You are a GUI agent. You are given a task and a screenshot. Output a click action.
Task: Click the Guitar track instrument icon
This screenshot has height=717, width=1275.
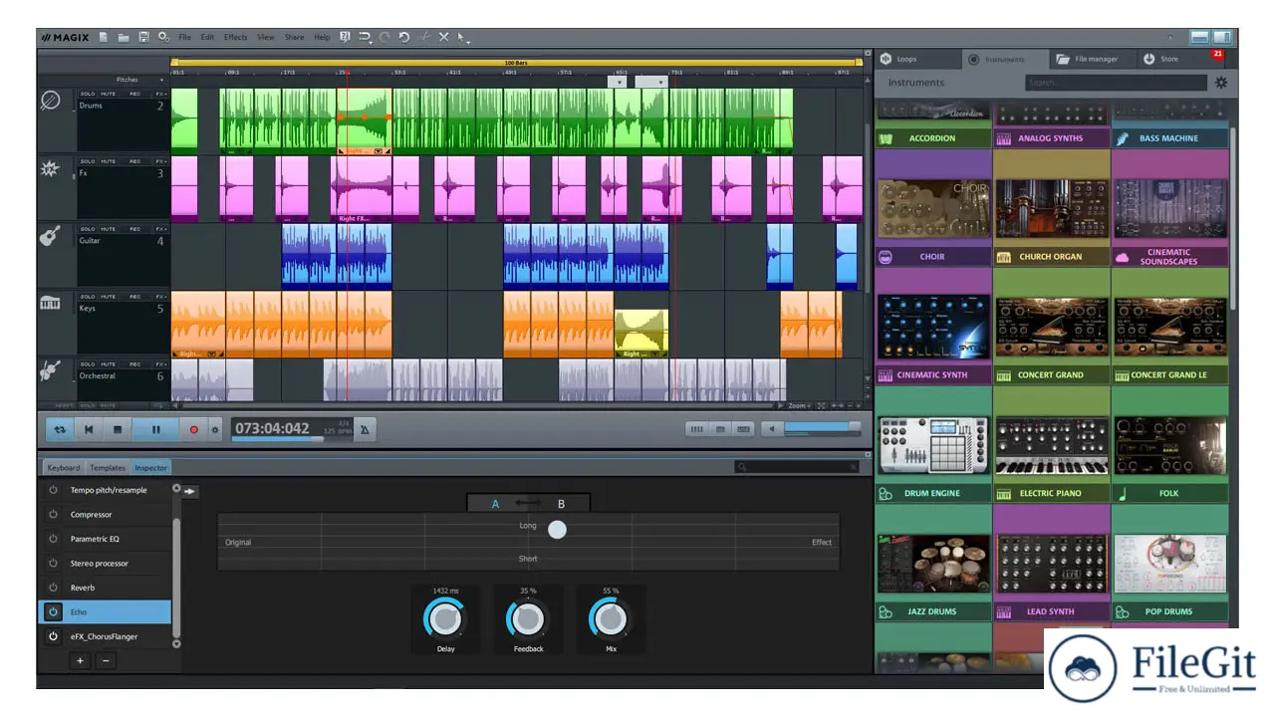pos(51,236)
